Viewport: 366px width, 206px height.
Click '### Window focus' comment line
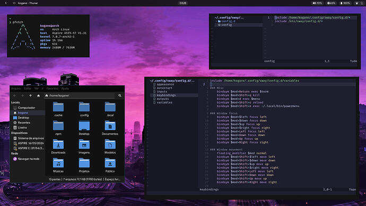(224, 113)
